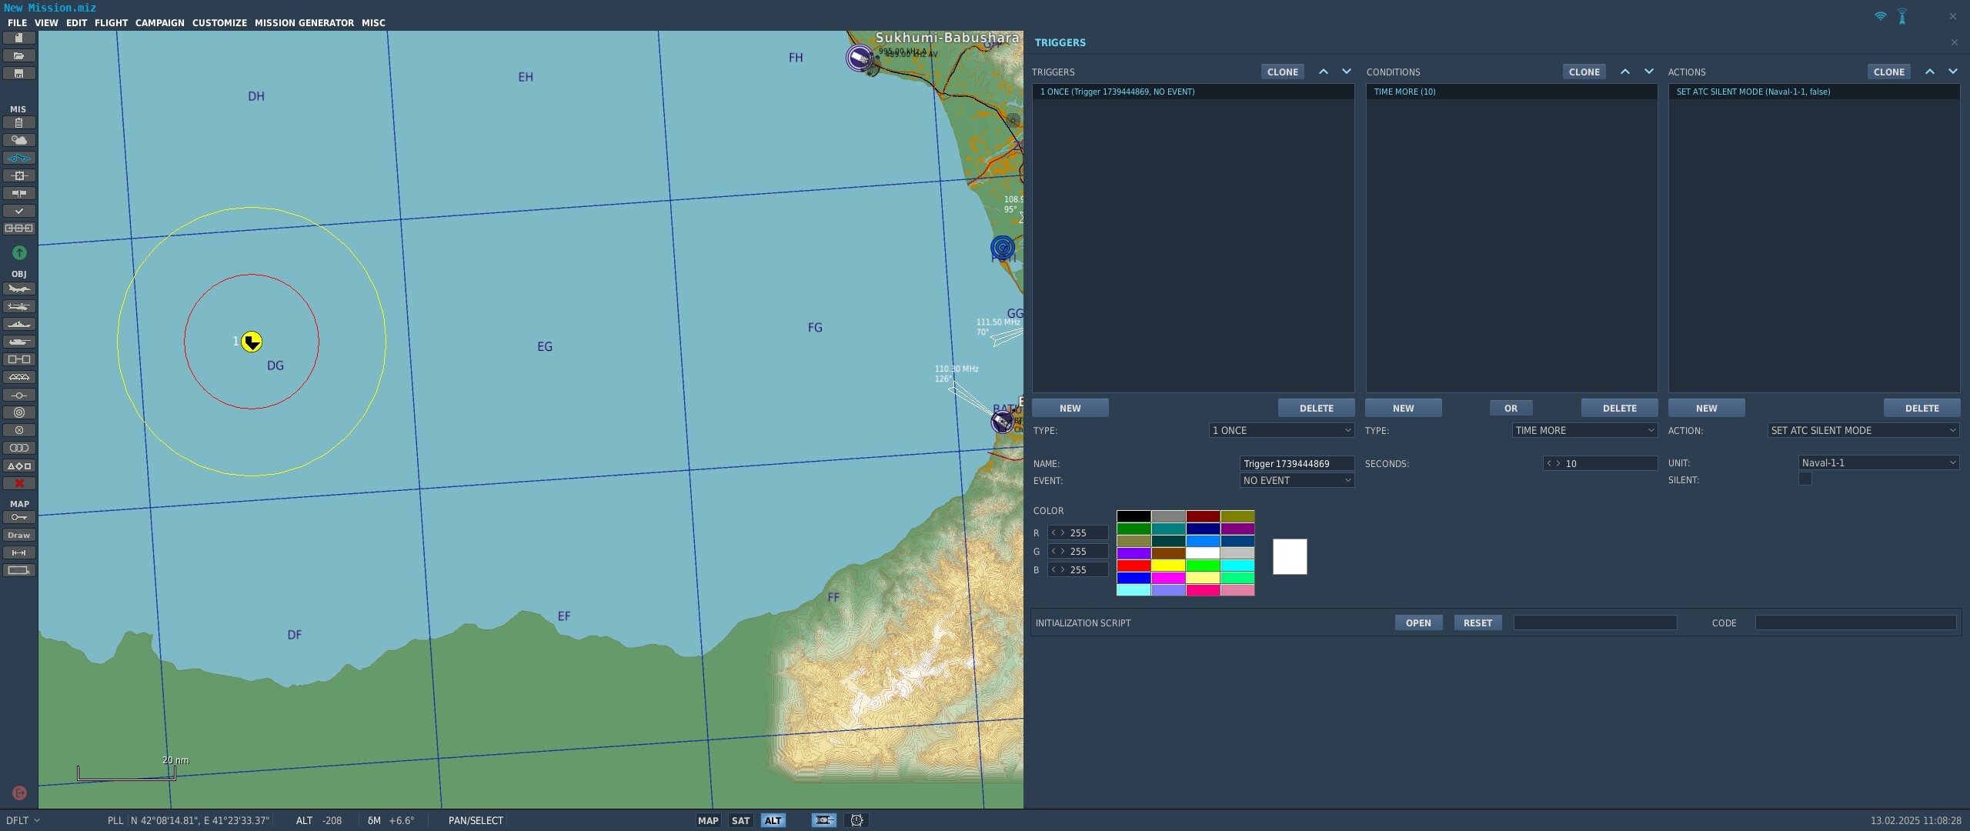Open the Draw tool in sidebar
This screenshot has height=831, width=1970.
[18, 535]
